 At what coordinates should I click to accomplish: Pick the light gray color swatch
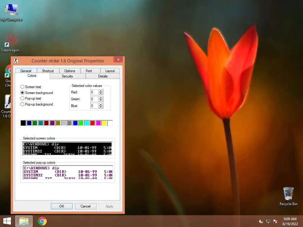tap(64, 123)
